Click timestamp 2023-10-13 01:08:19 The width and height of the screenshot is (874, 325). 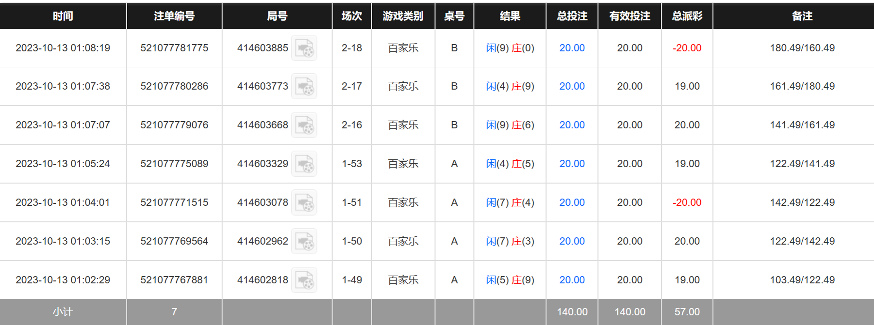click(x=63, y=48)
